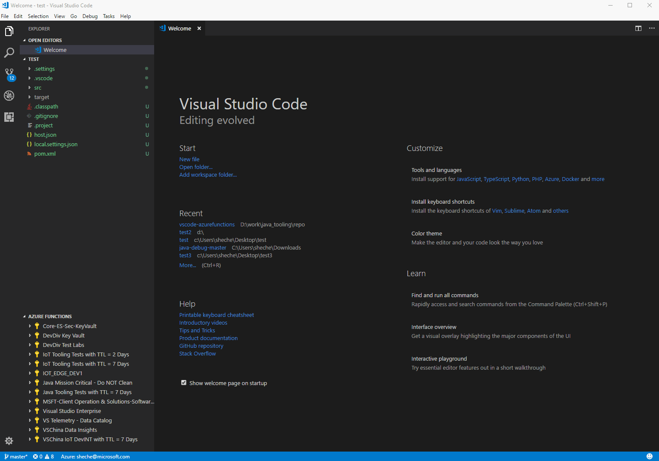This screenshot has height=461, width=659.
Task: Click the master branch status item
Action: click(x=16, y=457)
